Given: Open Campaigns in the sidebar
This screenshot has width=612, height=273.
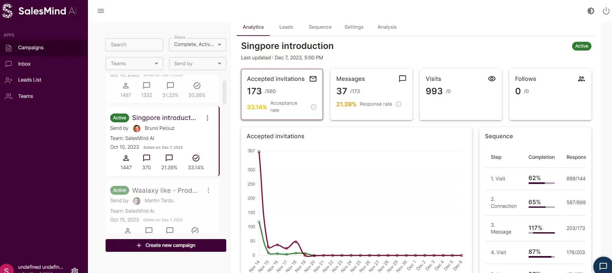Looking at the screenshot, I should point(44,48).
